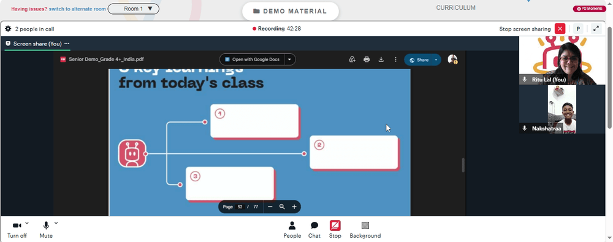613x242 pixels.
Task: Expand microphone options chevron
Action: (x=56, y=223)
